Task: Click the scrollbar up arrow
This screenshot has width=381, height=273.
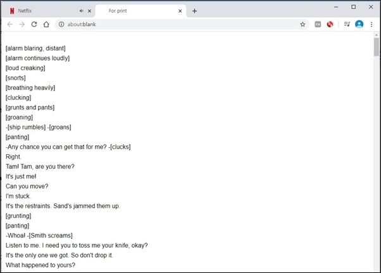Action: [377, 35]
